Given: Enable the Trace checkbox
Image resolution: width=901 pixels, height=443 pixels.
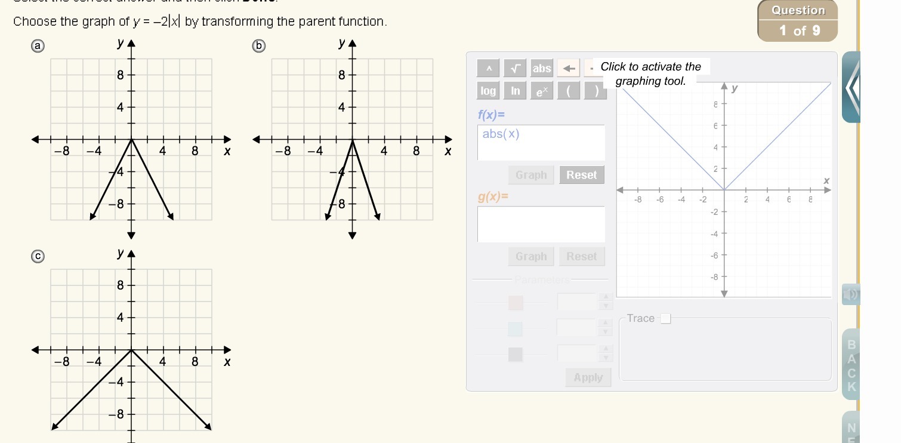Looking at the screenshot, I should pos(665,319).
